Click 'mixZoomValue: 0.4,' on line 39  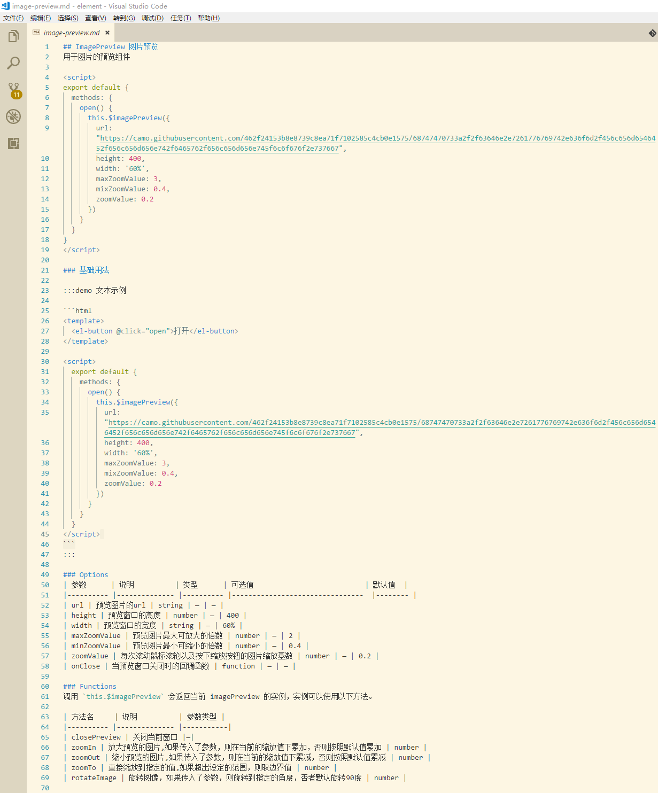click(141, 473)
